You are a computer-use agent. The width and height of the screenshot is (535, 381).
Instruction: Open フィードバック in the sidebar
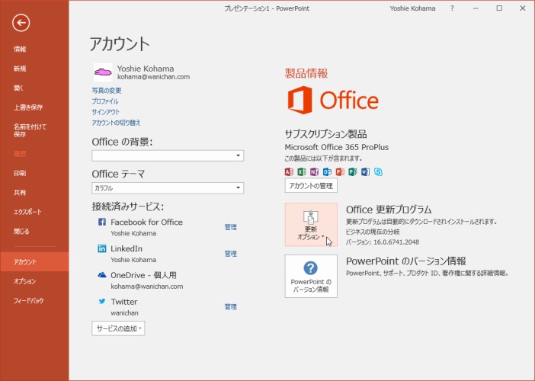point(29,300)
